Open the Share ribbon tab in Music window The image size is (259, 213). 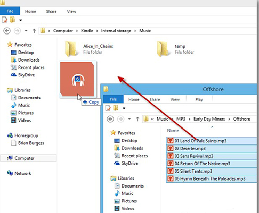tap(51, 12)
